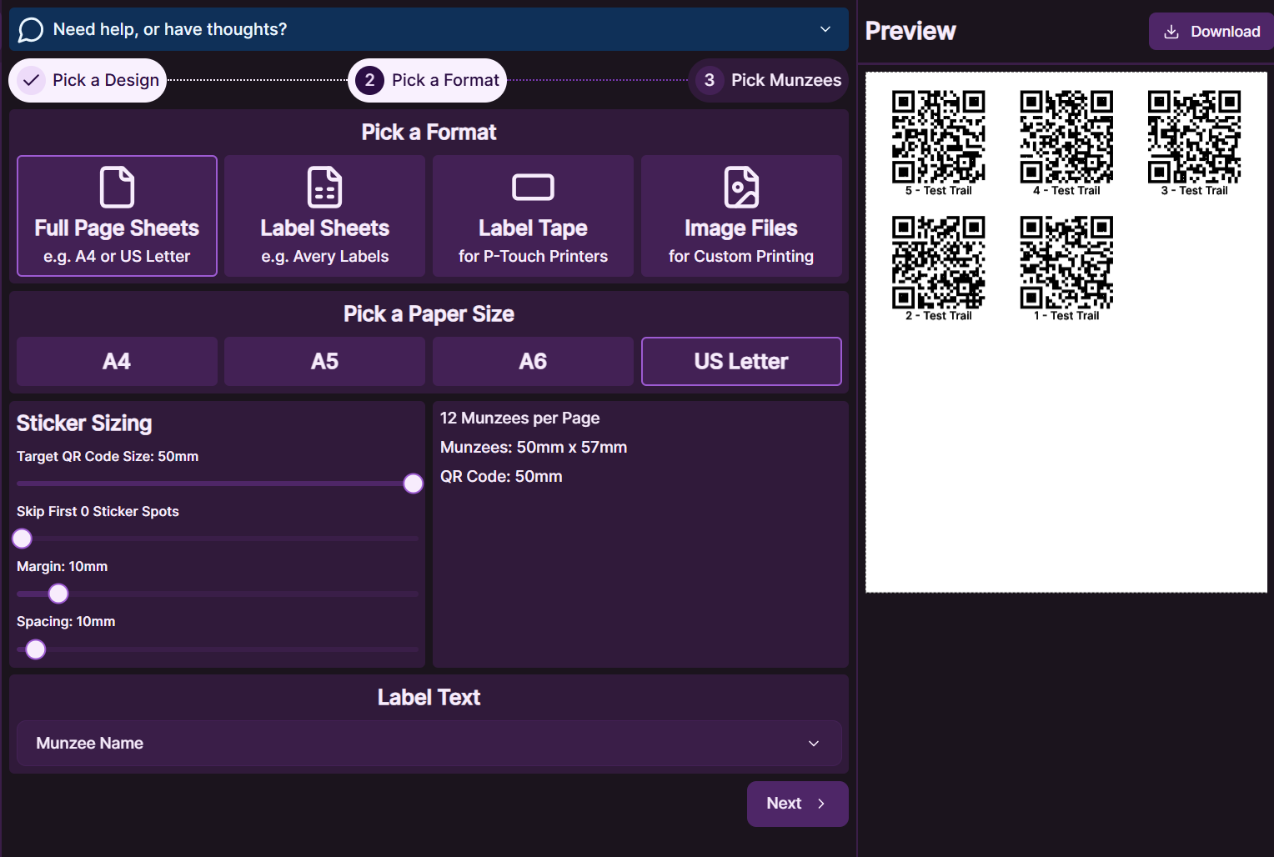This screenshot has height=857, width=1274.
Task: Click the Target QR Code Size slider handle
Action: [x=413, y=484]
